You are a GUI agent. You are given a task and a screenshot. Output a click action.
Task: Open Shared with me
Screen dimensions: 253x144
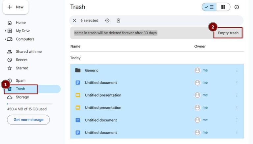29,51
